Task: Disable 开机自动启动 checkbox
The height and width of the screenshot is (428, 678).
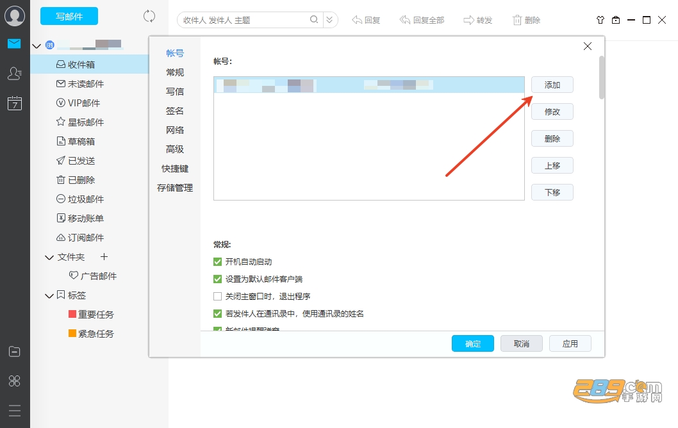Action: 217,261
